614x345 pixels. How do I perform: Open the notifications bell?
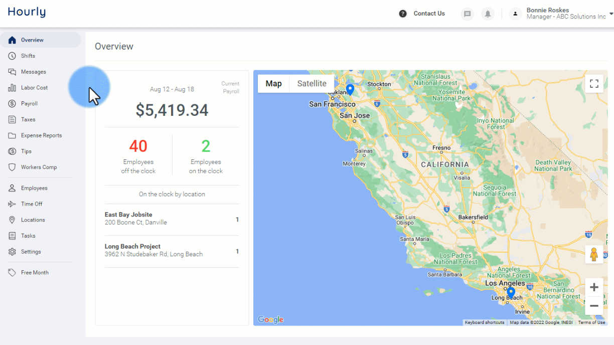[488, 14]
